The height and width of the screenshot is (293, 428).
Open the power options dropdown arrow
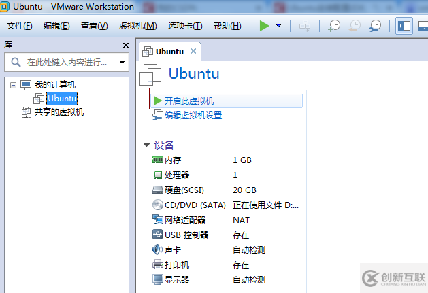point(278,26)
